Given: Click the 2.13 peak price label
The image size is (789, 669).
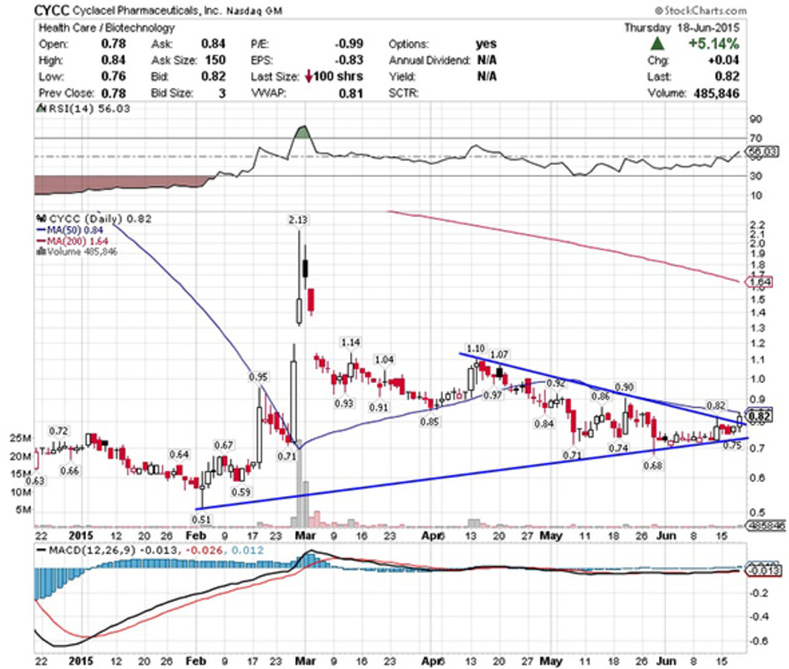Looking at the screenshot, I should point(298,220).
